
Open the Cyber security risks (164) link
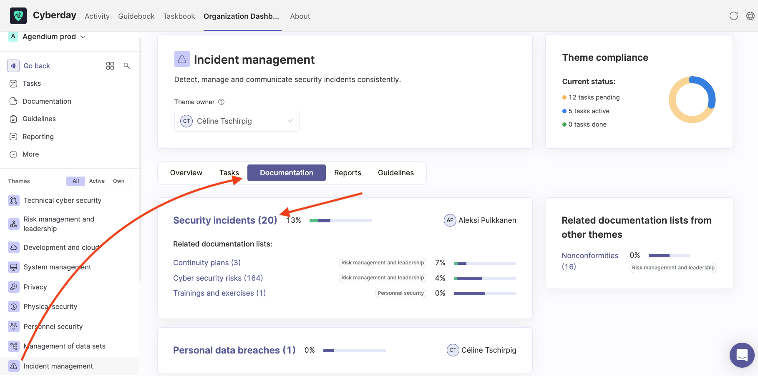tap(218, 278)
